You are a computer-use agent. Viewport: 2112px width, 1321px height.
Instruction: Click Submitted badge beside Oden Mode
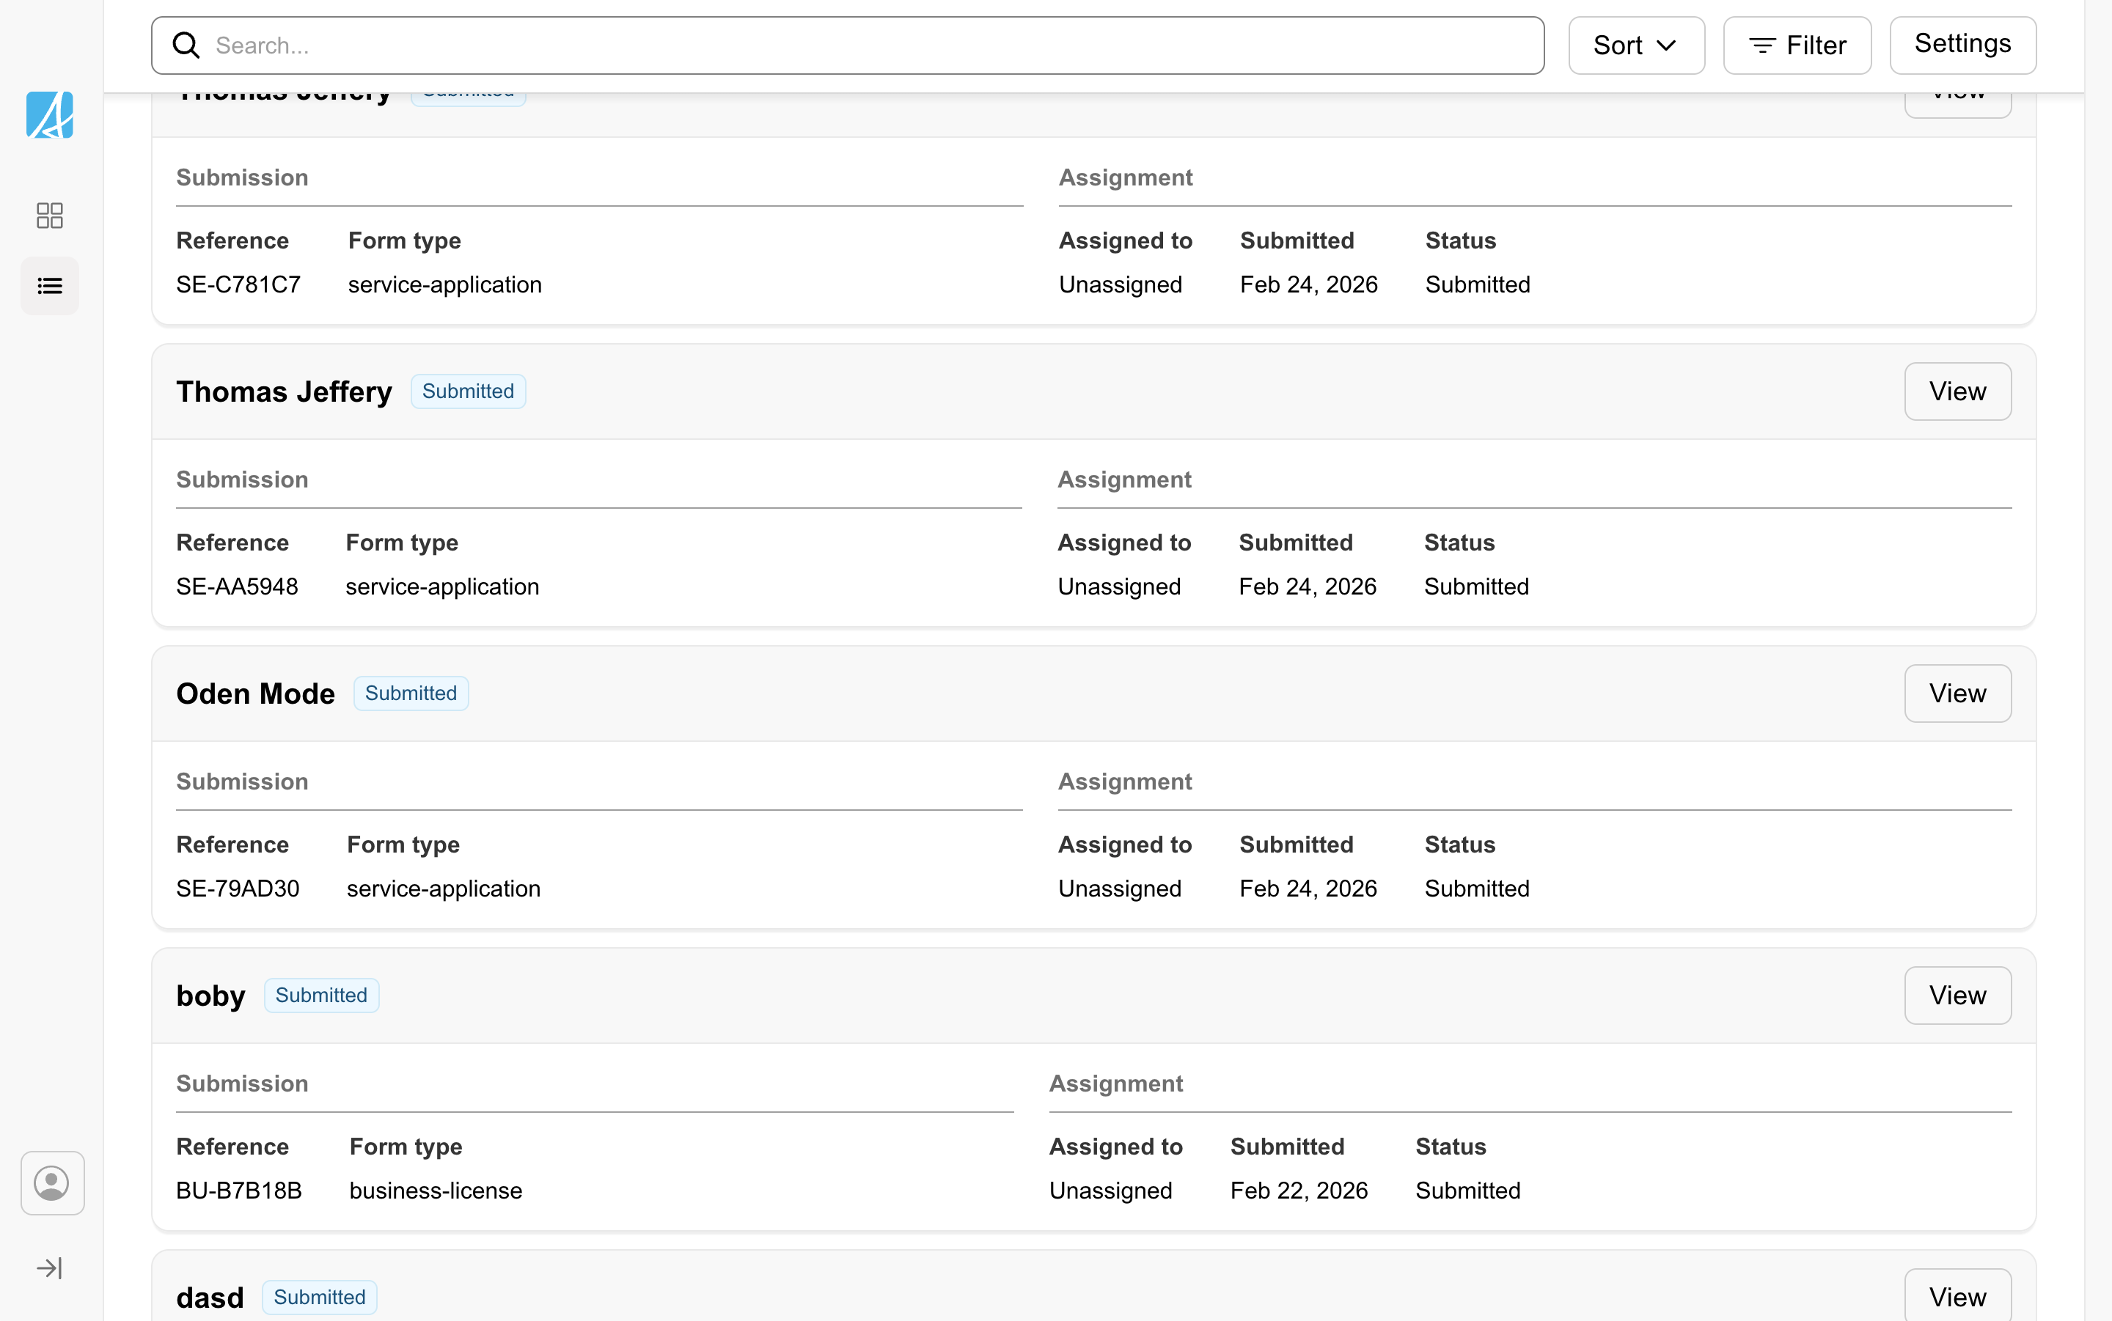coord(411,693)
